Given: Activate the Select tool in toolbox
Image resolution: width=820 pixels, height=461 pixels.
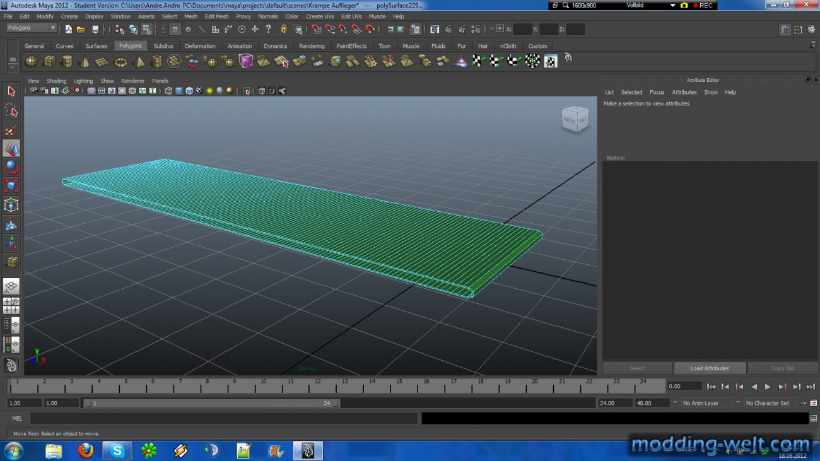Looking at the screenshot, I should pyautogui.click(x=11, y=91).
